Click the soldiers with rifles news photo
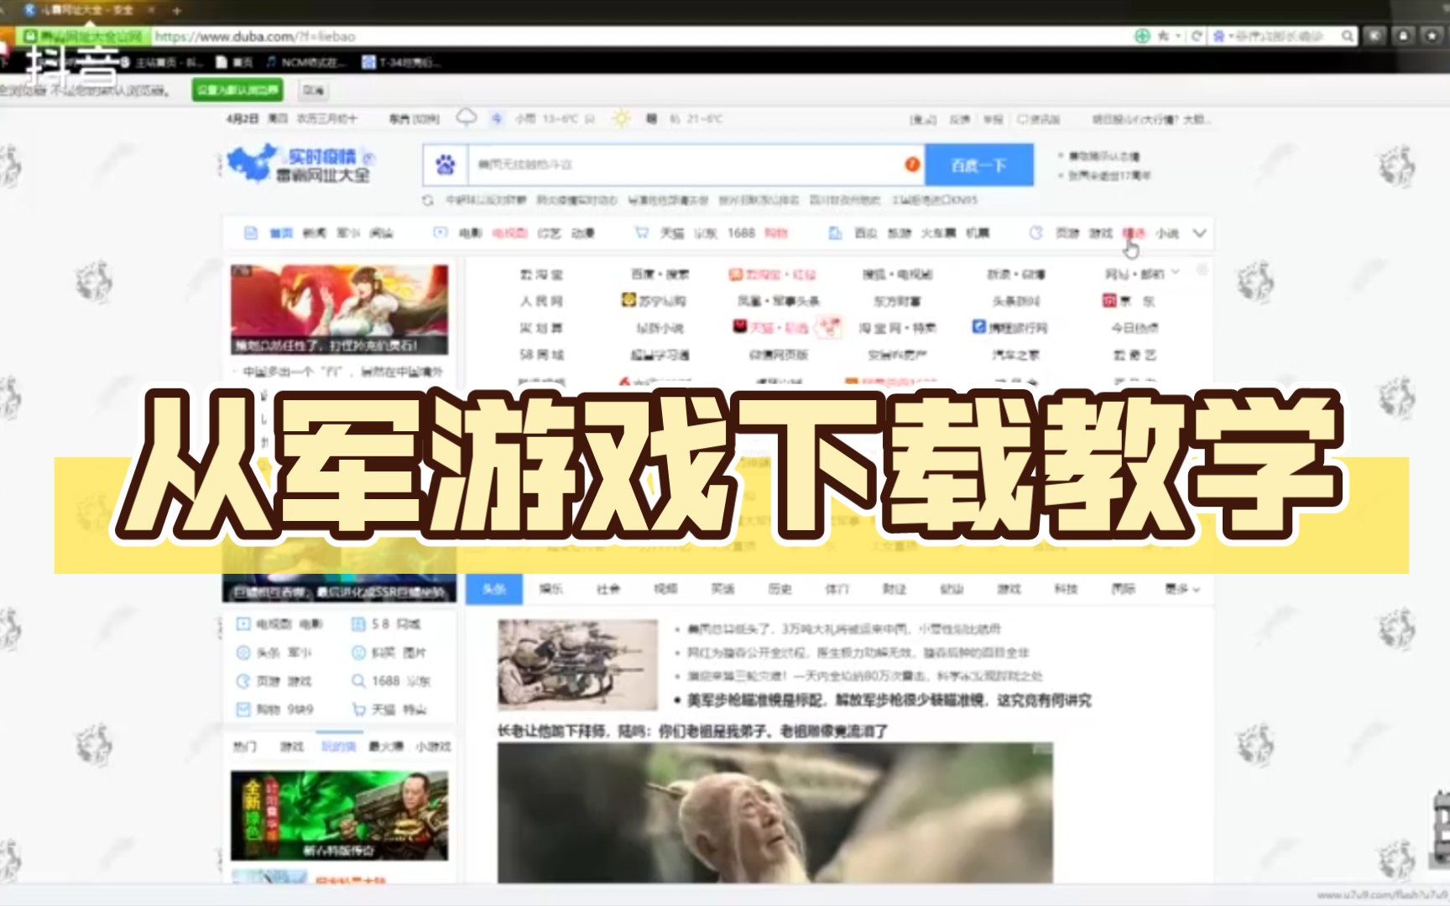This screenshot has height=906, width=1450. [577, 664]
